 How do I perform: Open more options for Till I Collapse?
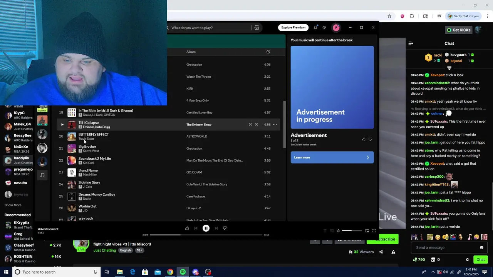[275, 125]
